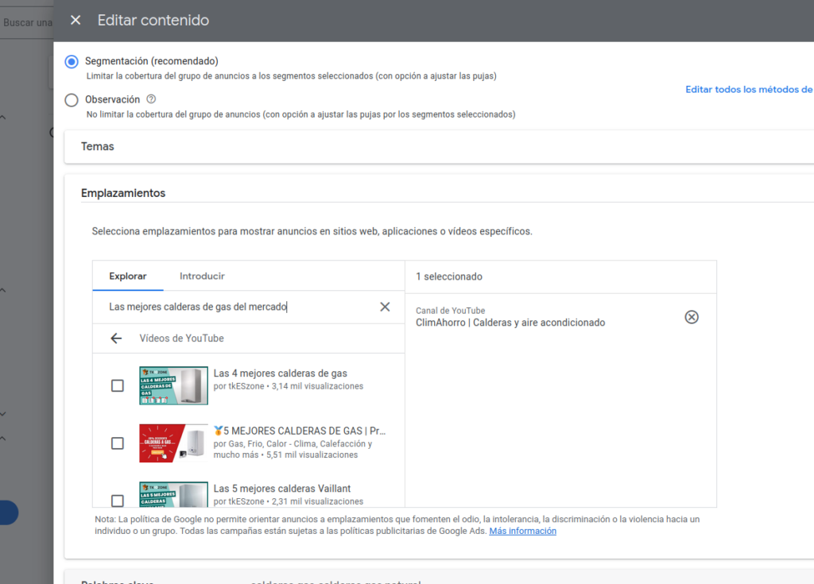Expand the Temas section
The width and height of the screenshot is (814, 584).
point(439,146)
